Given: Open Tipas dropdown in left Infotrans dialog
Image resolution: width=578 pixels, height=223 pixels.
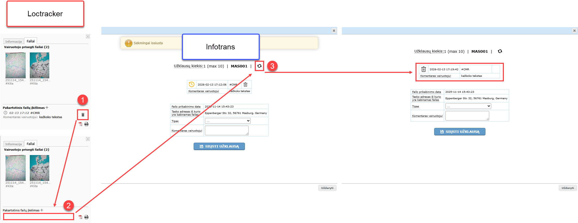Looking at the screenshot, I should [228, 121].
